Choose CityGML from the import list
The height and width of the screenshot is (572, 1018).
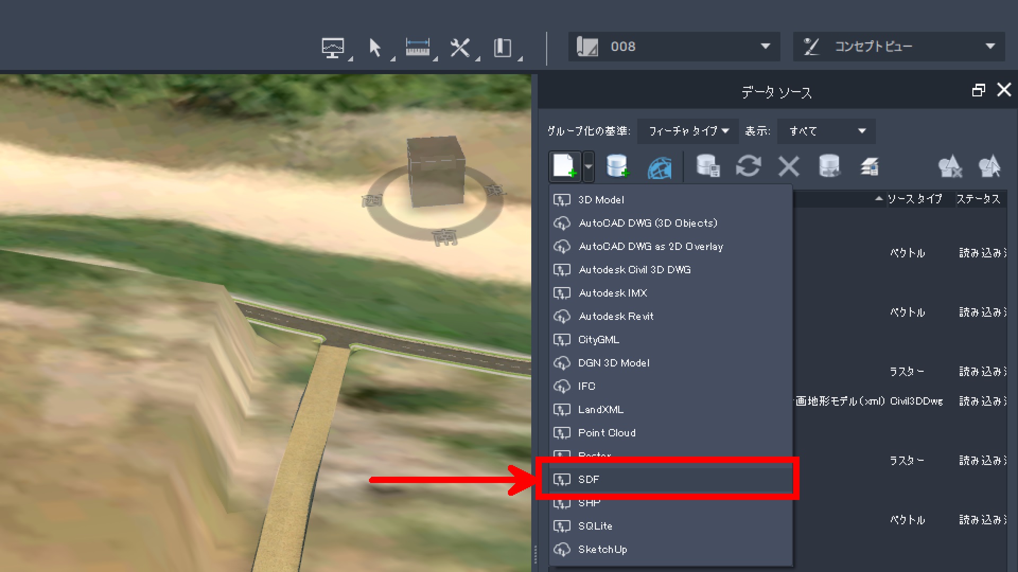(x=671, y=339)
